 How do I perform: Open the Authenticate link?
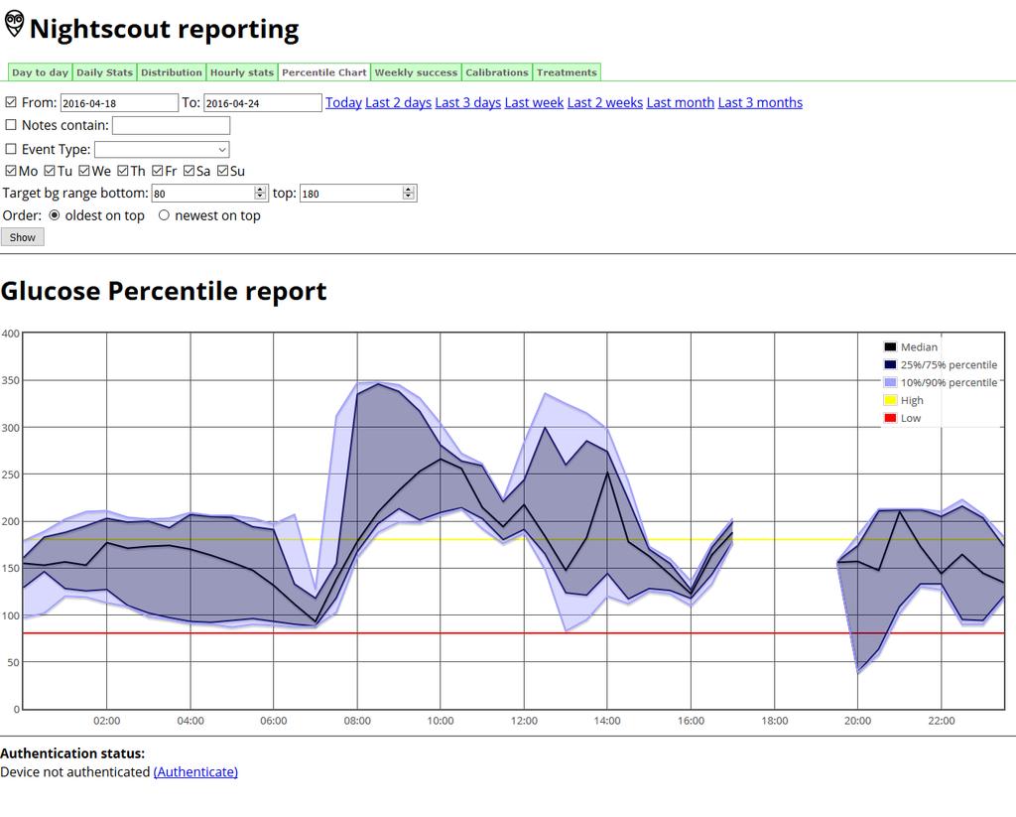[x=195, y=771]
